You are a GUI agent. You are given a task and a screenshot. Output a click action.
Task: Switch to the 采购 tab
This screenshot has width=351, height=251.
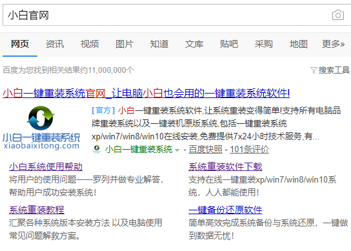point(264,44)
